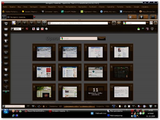Click the compass icon on the second toolbar
Screen dimensions: 160x120
pyautogui.click(x=47, y=29)
